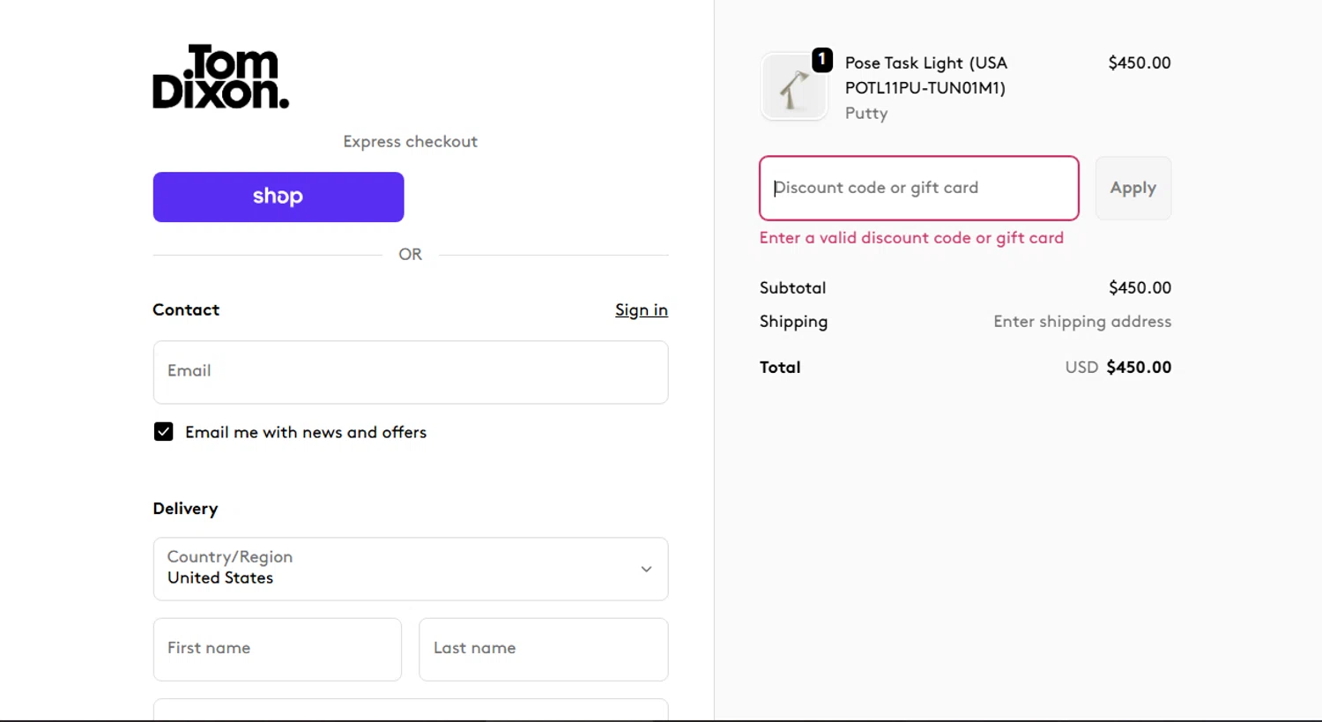Click the Total amount USD $450.00
Viewport: 1322px width, 722px height.
(x=1118, y=367)
